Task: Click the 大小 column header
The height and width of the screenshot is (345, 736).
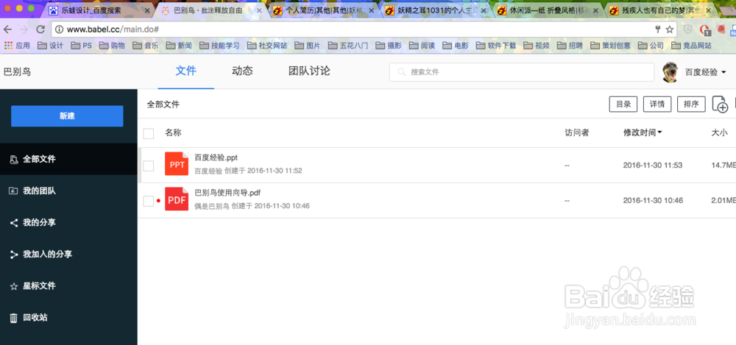Action: pyautogui.click(x=720, y=133)
